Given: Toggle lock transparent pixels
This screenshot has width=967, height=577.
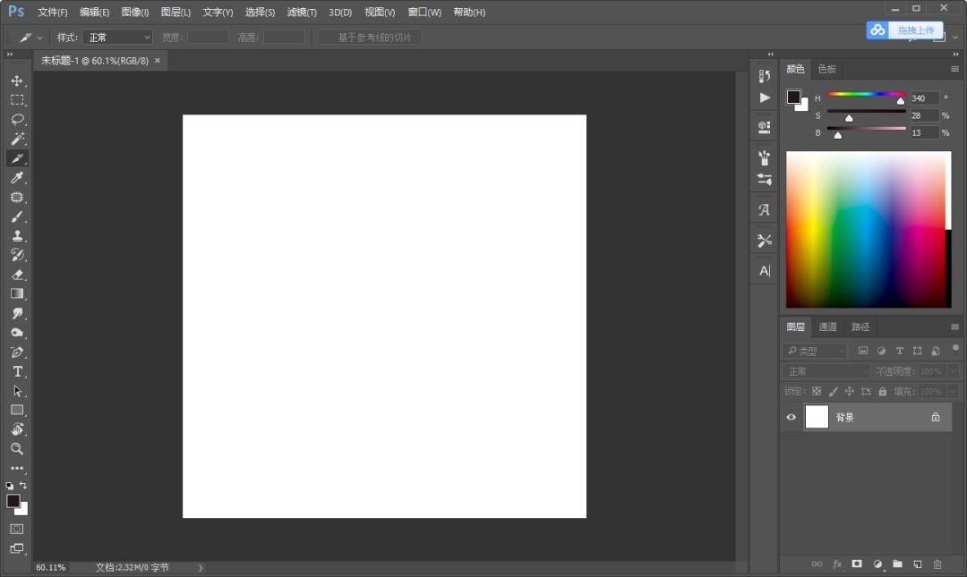Looking at the screenshot, I should [x=817, y=392].
